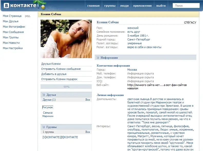Image resolution: width=203 pixels, height=151 pixels.
Task: Click the Поиск search field
Action: (186, 6)
